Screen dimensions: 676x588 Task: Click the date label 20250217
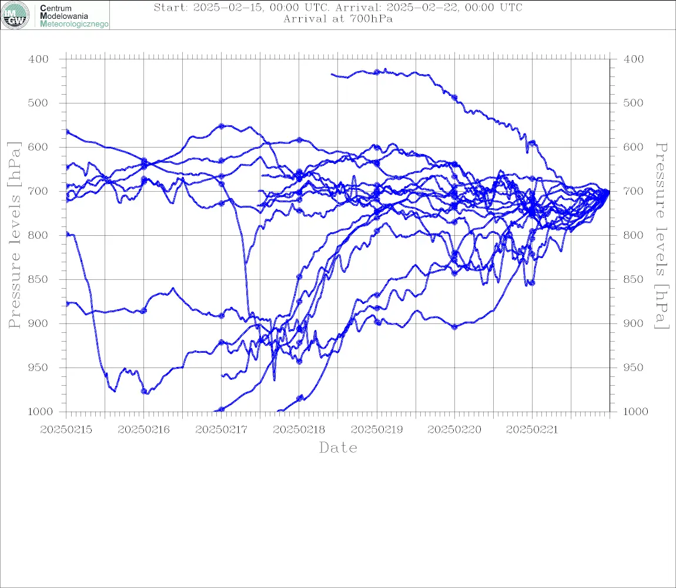(x=221, y=430)
